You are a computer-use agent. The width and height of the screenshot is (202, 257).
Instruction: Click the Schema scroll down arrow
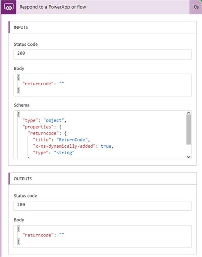tap(189, 157)
